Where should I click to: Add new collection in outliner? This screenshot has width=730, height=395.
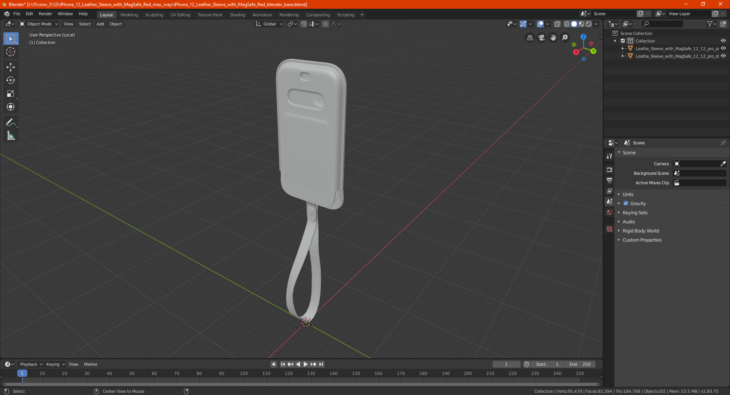(x=723, y=24)
